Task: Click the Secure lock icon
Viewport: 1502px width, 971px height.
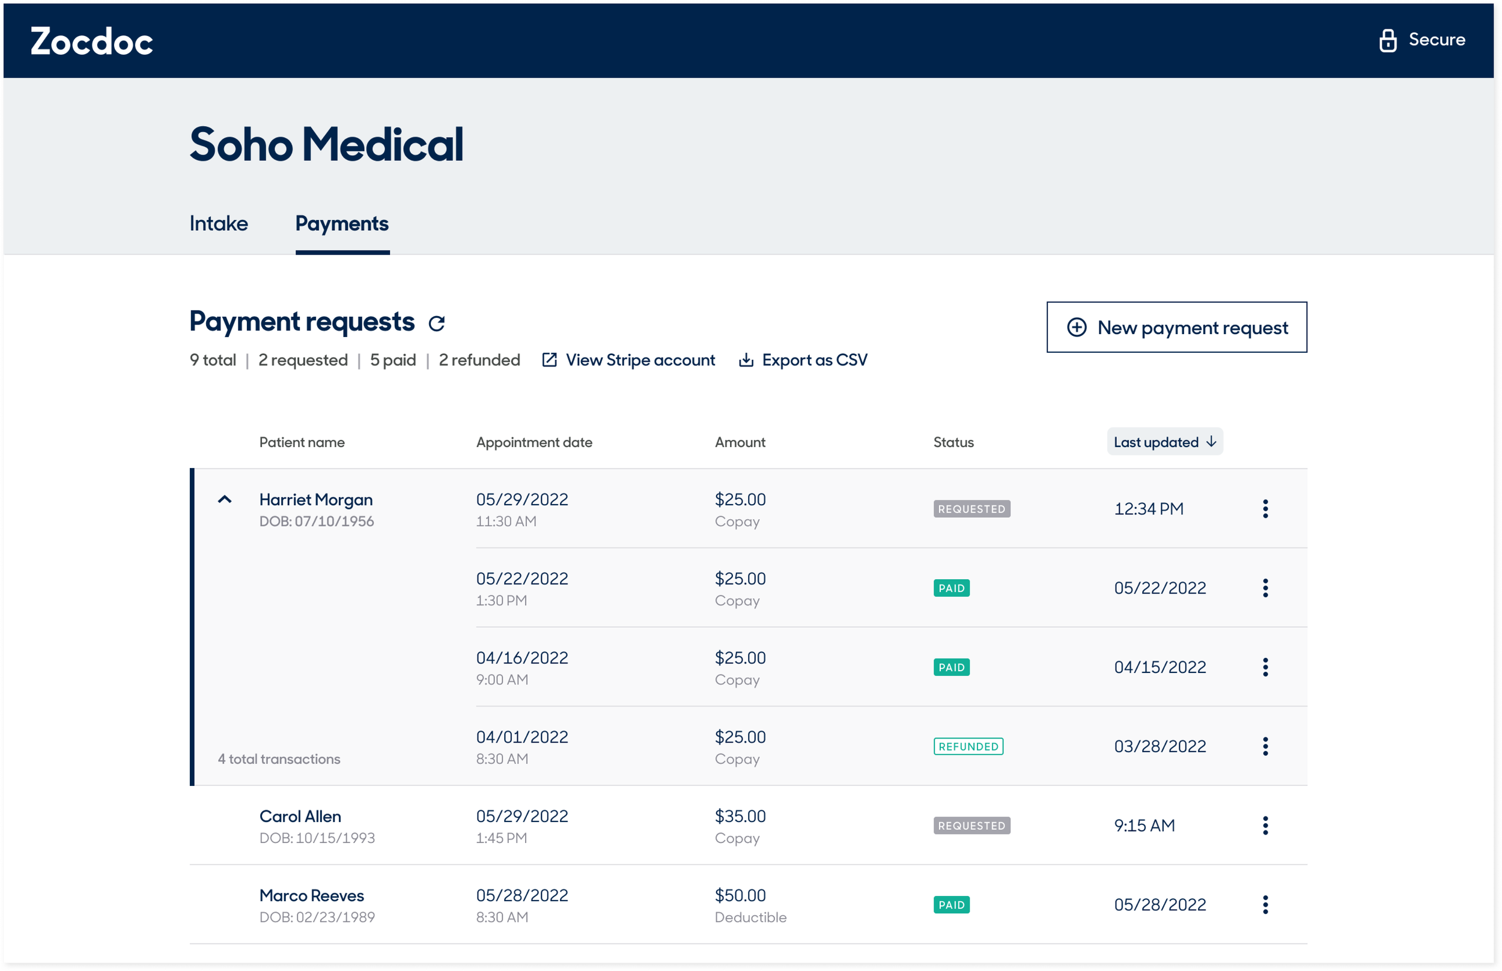Action: 1387,40
